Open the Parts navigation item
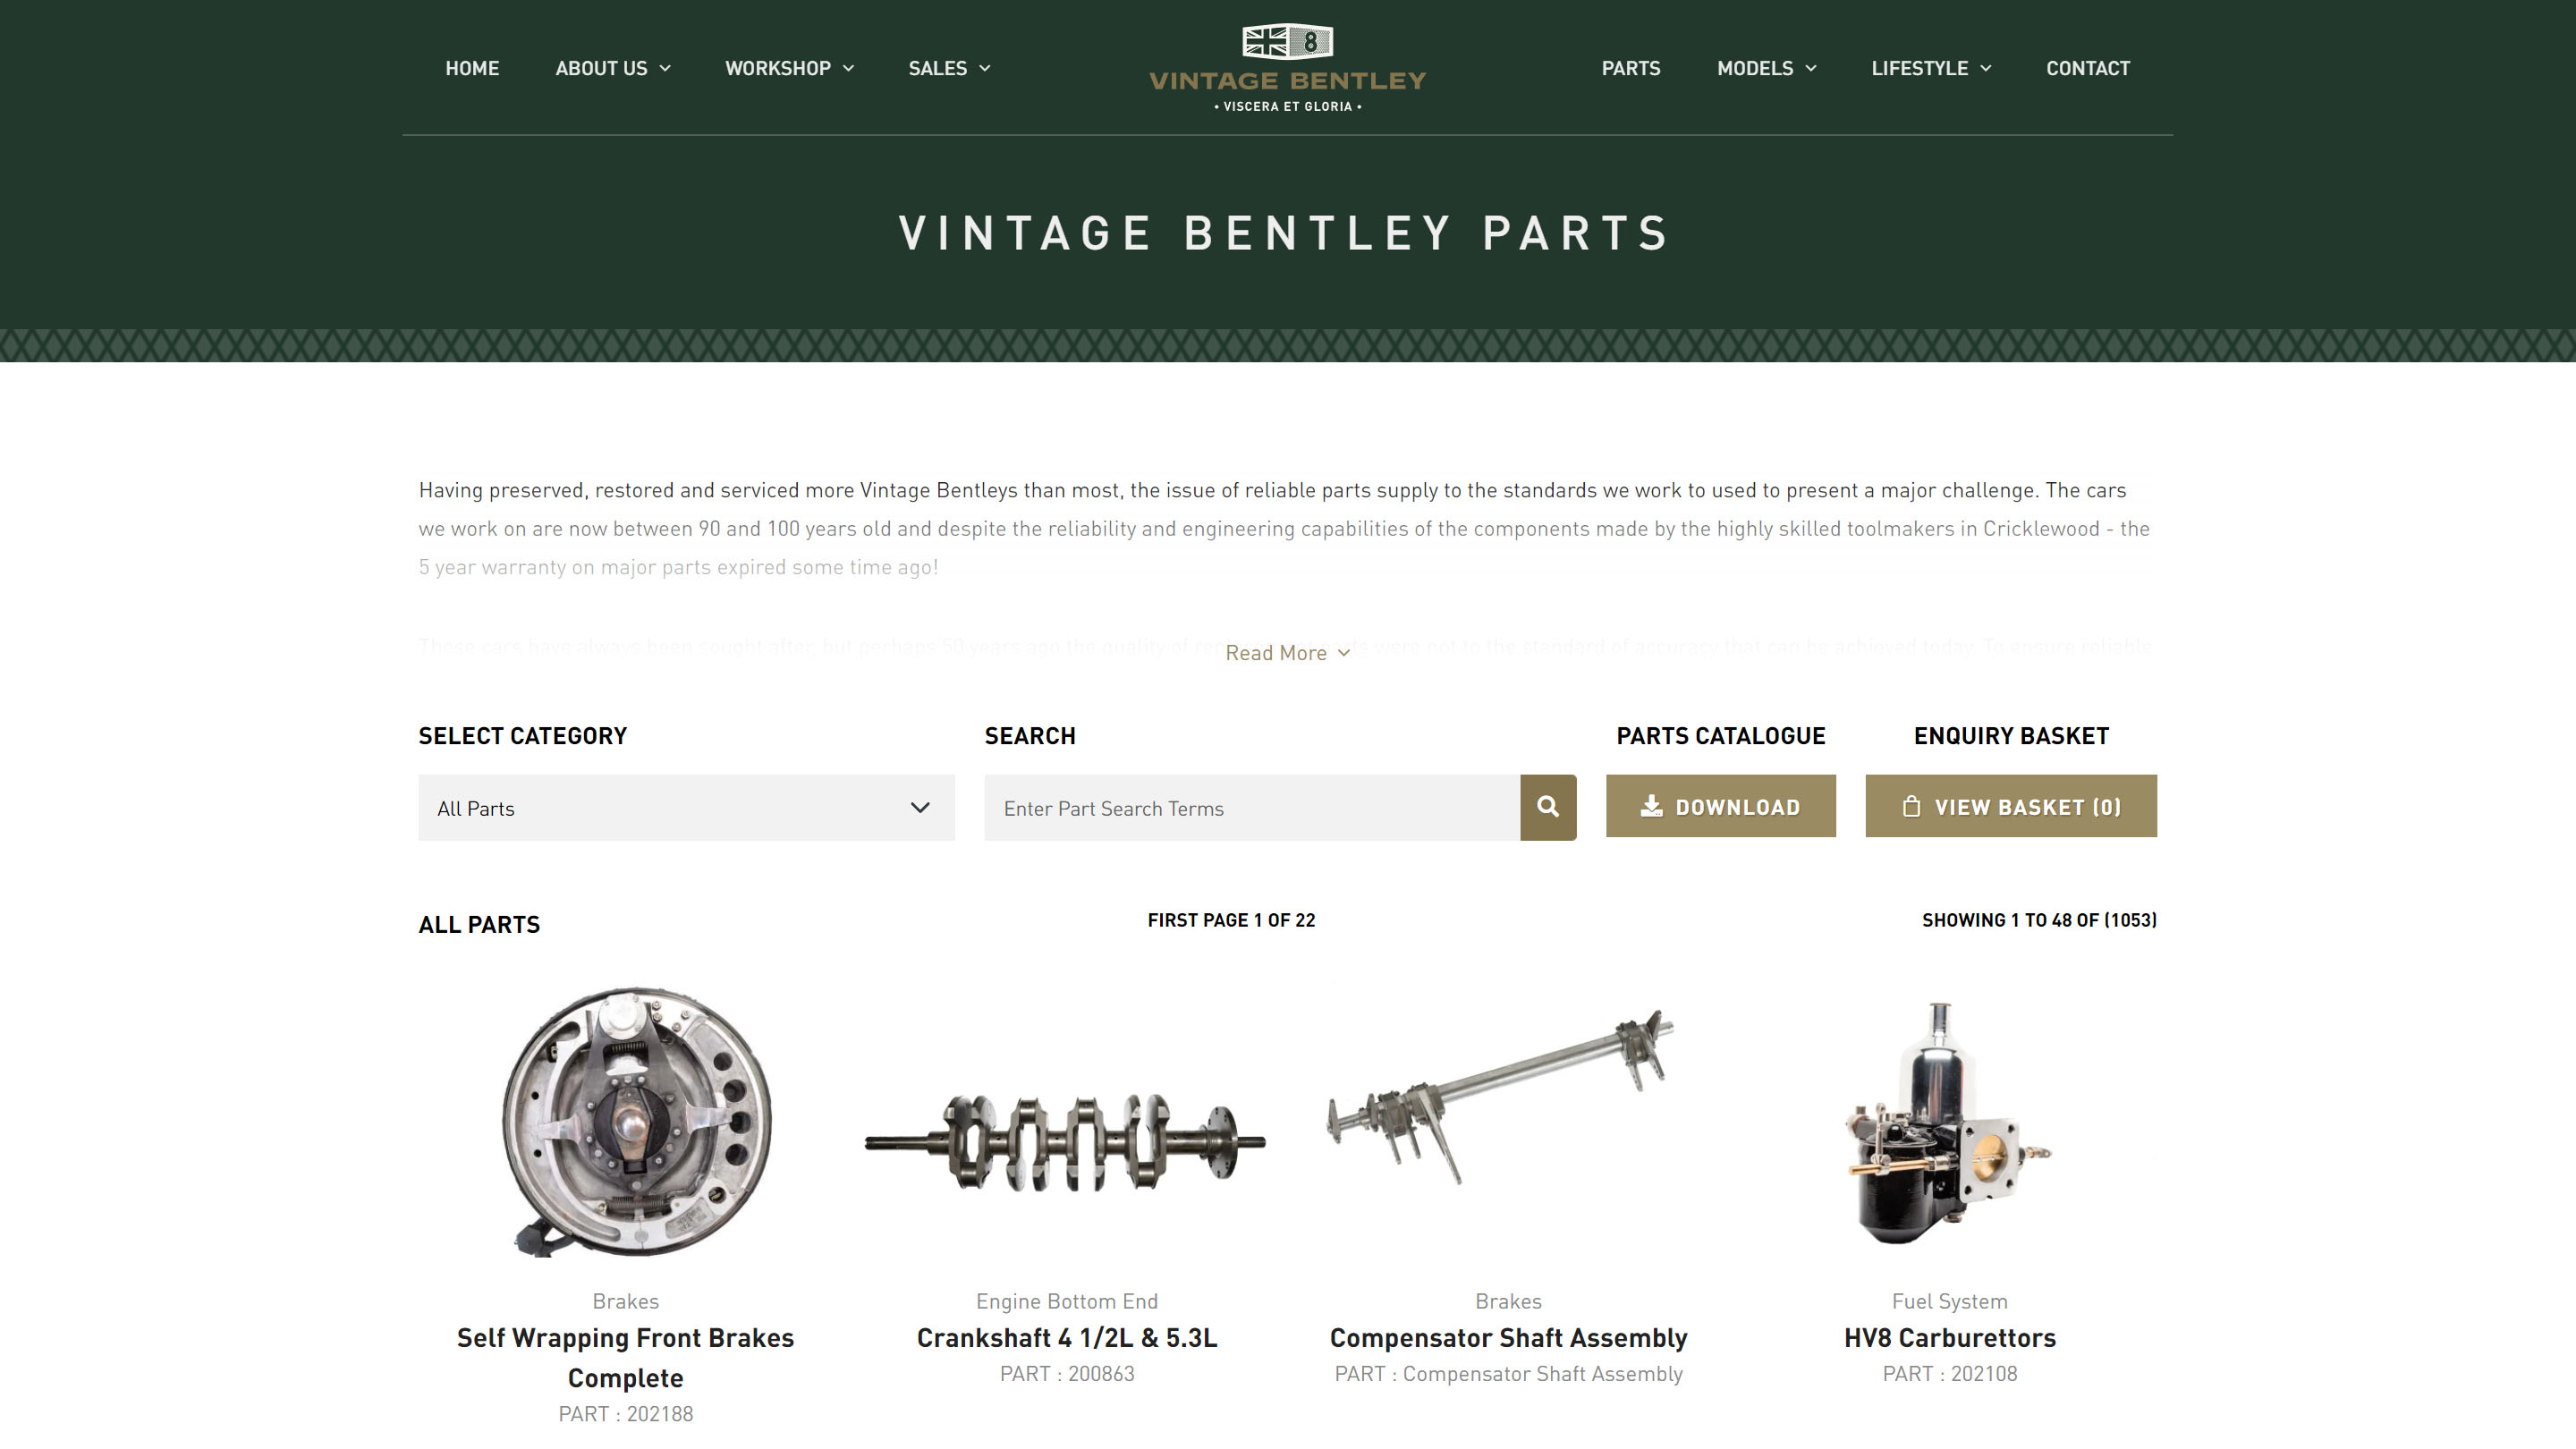 point(1631,68)
